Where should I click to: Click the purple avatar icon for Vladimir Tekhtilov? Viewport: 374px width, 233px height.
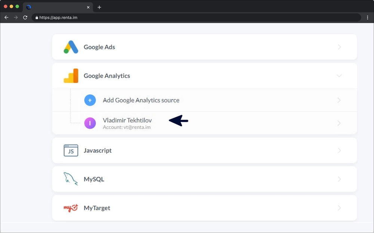[90, 123]
